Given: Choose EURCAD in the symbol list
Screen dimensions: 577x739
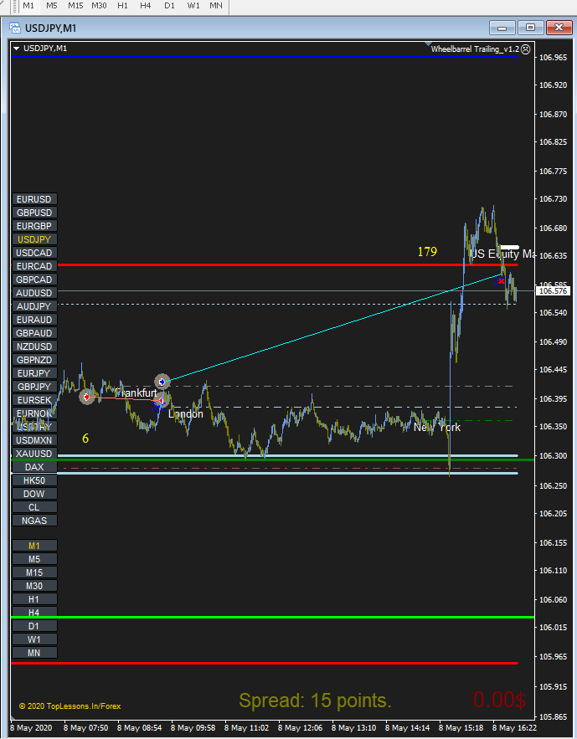Looking at the screenshot, I should point(34,266).
